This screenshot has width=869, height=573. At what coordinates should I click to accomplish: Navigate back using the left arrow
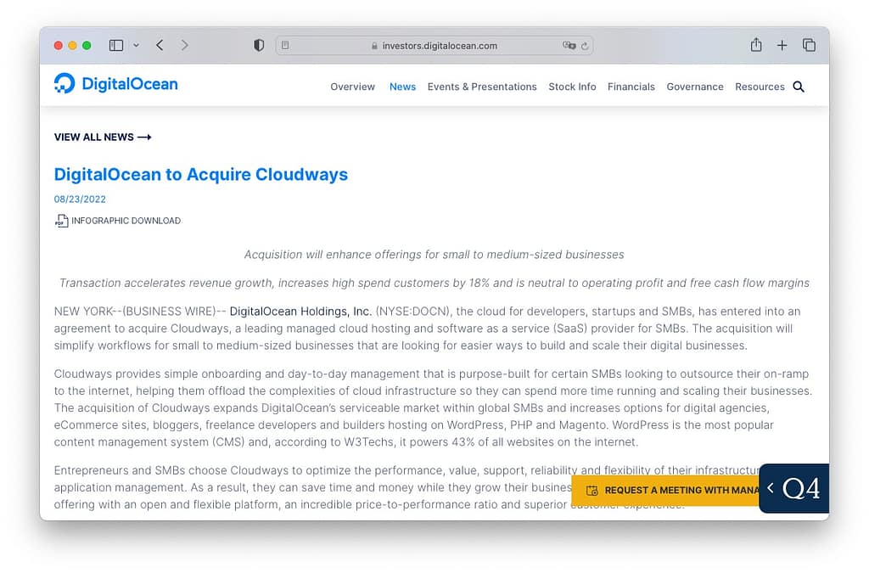[160, 45]
